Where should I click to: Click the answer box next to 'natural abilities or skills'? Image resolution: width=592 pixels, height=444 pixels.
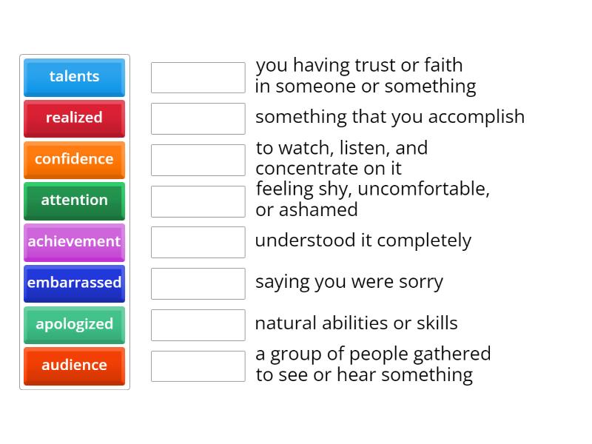[x=198, y=323]
